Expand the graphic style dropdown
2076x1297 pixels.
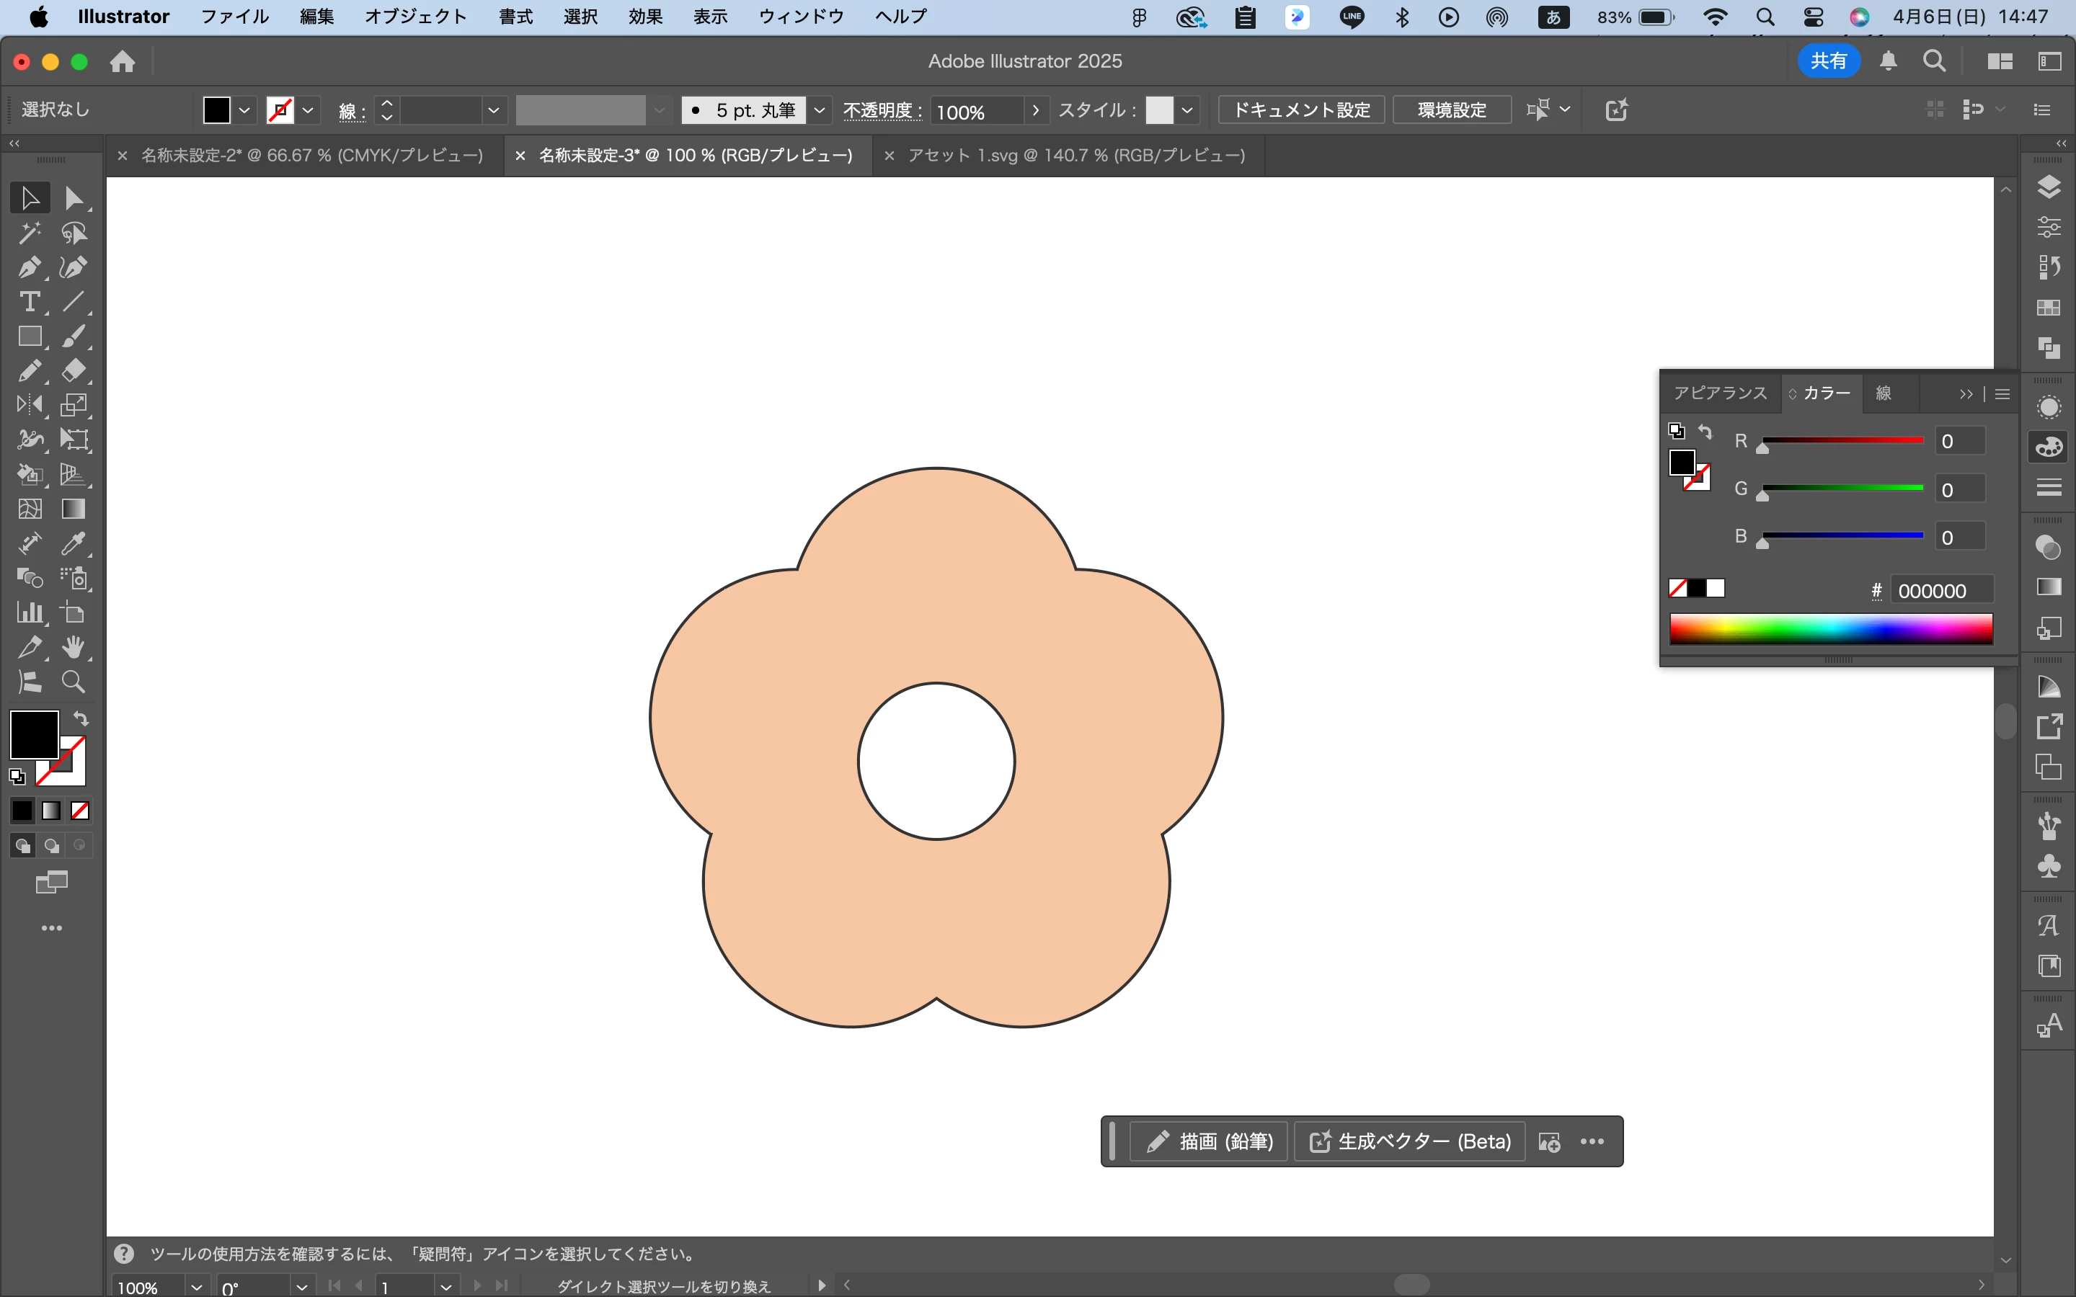(x=1187, y=110)
